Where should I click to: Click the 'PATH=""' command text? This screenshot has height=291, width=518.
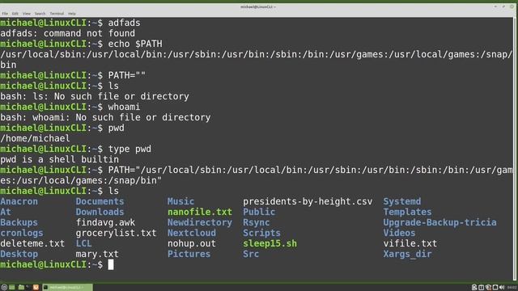(127, 75)
